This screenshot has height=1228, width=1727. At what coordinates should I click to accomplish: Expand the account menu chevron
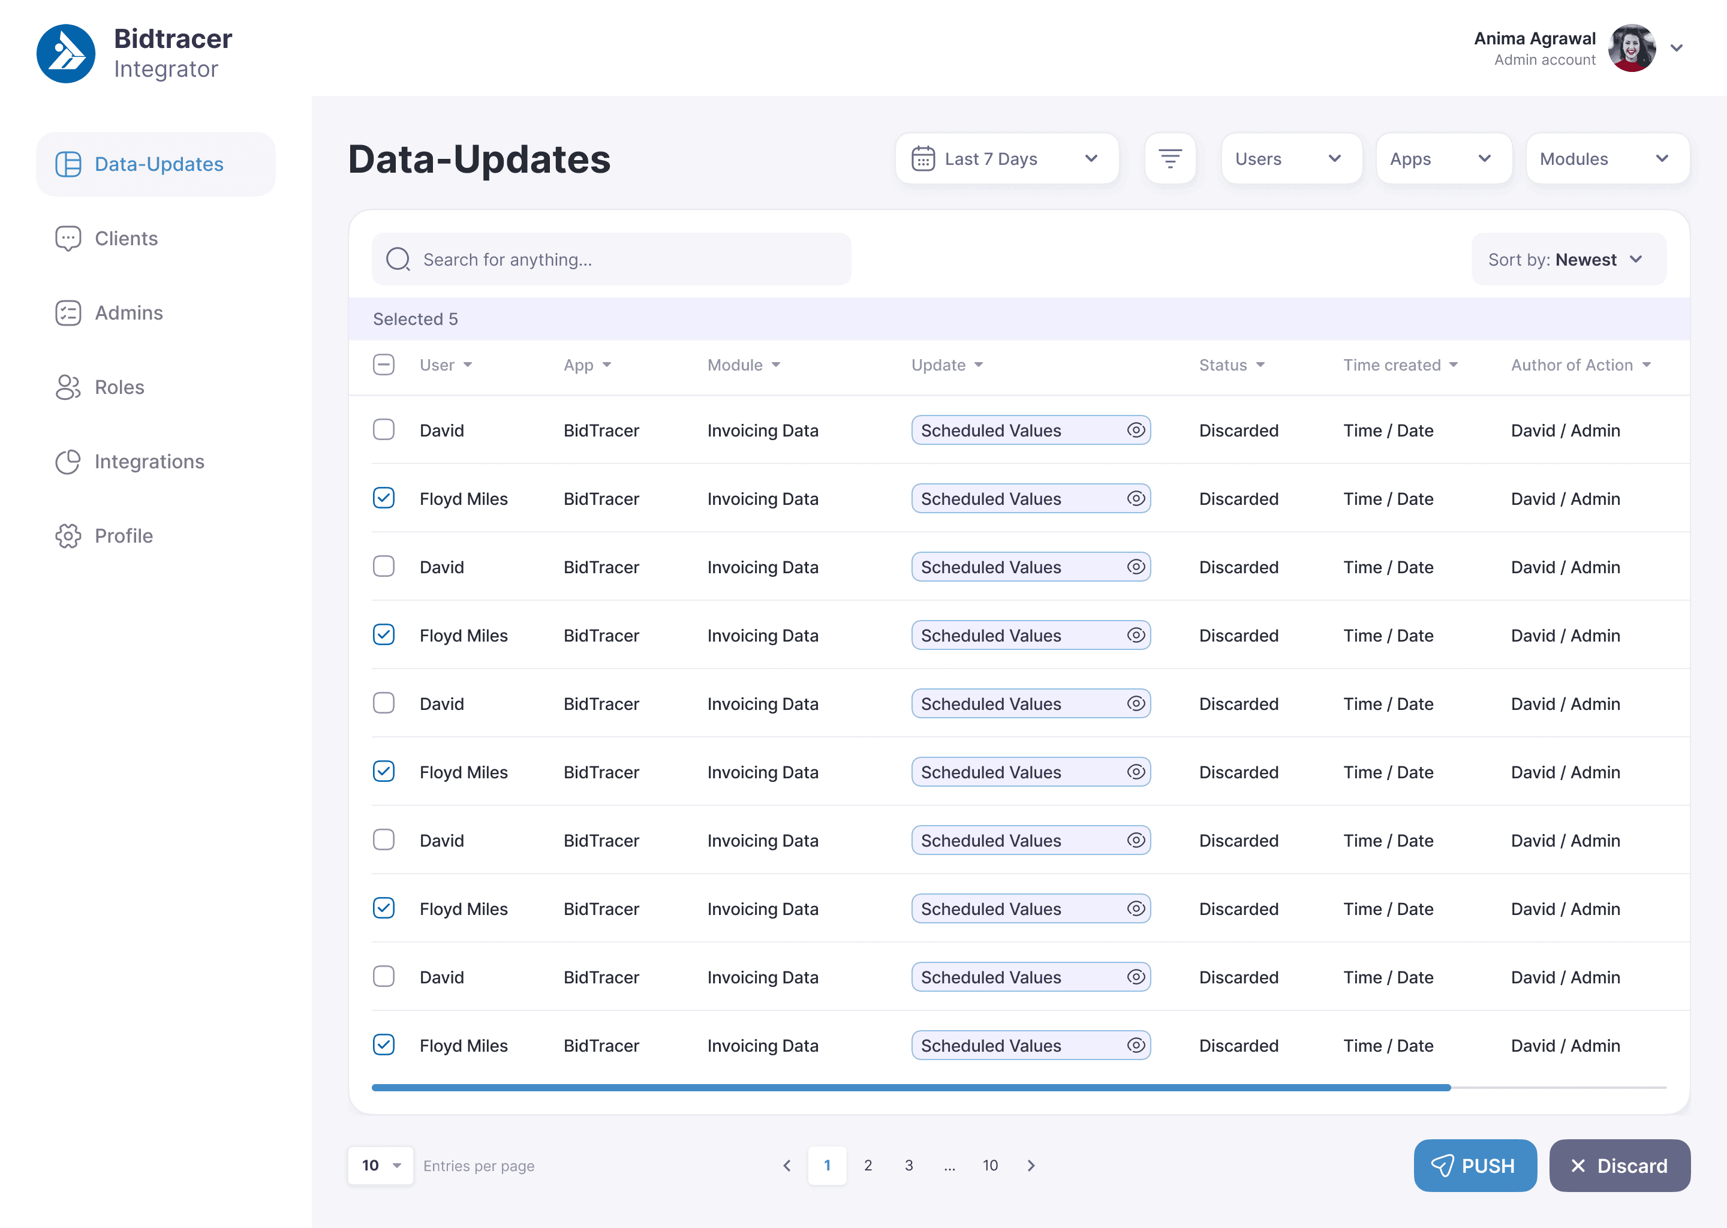click(x=1677, y=49)
